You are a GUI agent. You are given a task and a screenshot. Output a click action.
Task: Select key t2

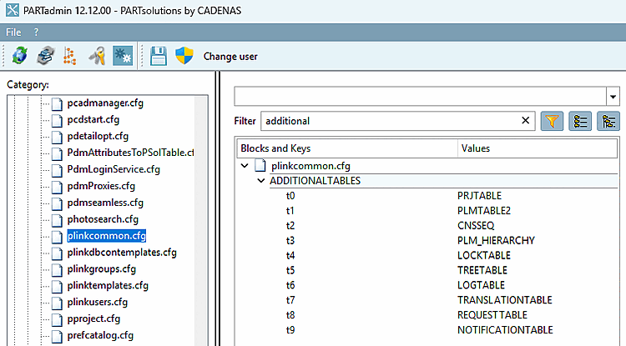[x=290, y=226]
